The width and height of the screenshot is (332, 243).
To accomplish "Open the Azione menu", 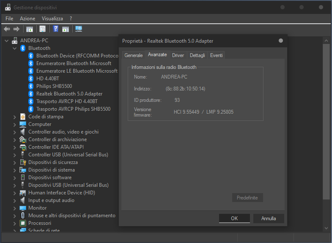I will tap(27, 19).
